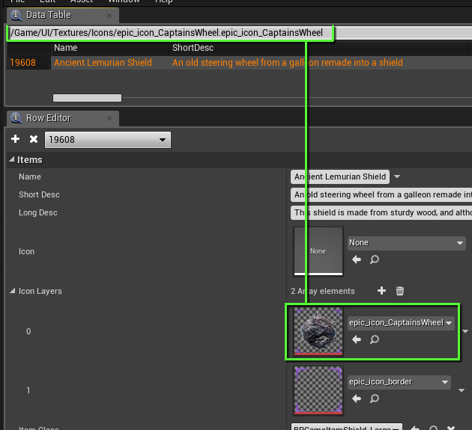Remove the current row with X icon
This screenshot has width=472, height=430.
pos(33,140)
